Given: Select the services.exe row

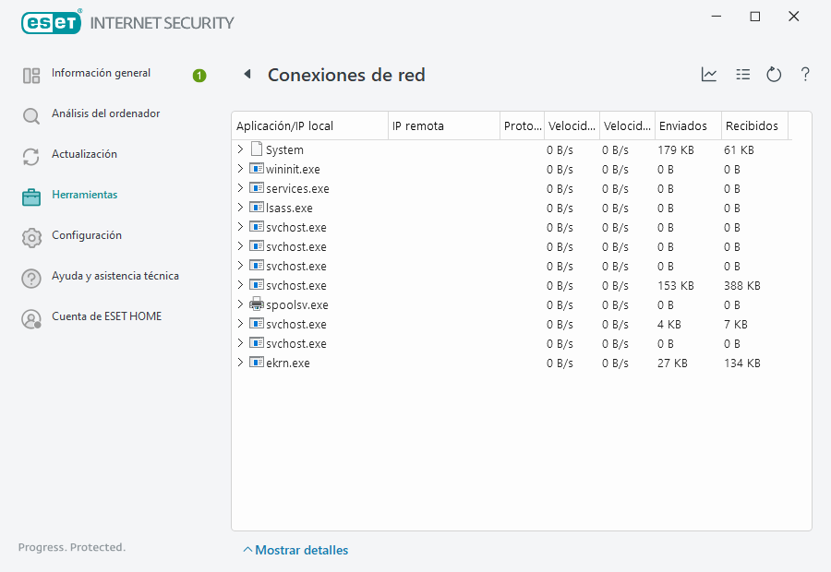Looking at the screenshot, I should coord(297,188).
